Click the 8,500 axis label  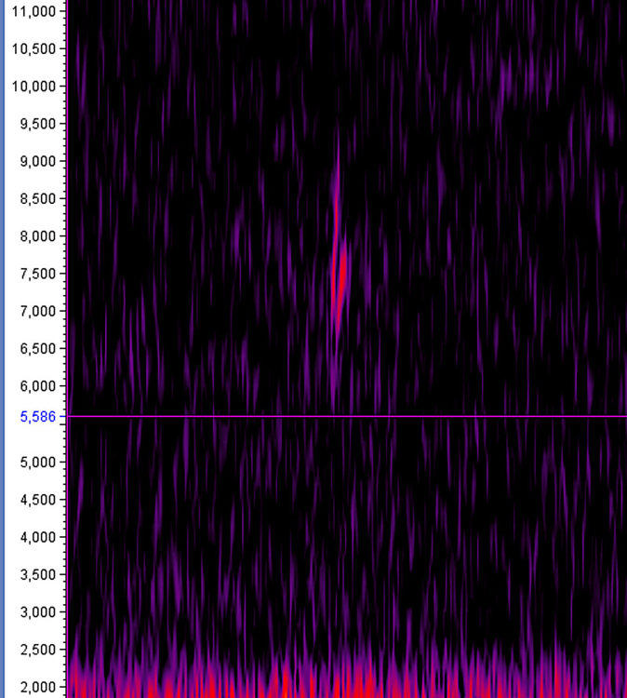coord(38,198)
